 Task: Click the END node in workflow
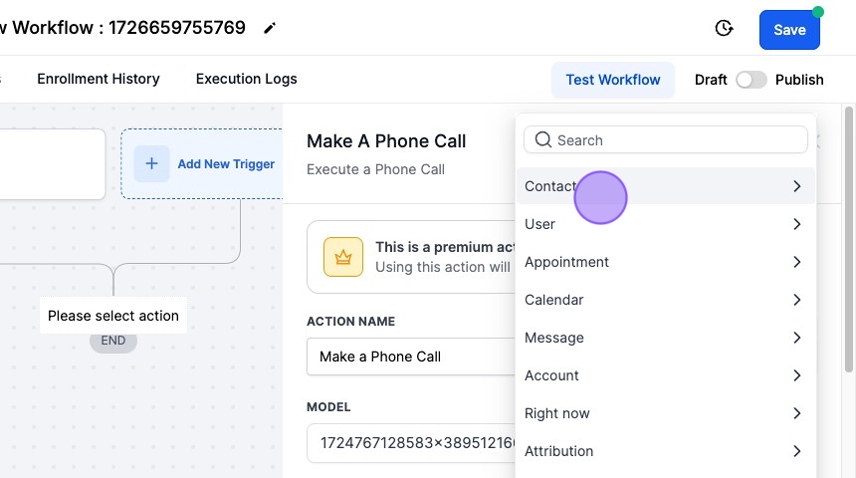[x=113, y=341]
